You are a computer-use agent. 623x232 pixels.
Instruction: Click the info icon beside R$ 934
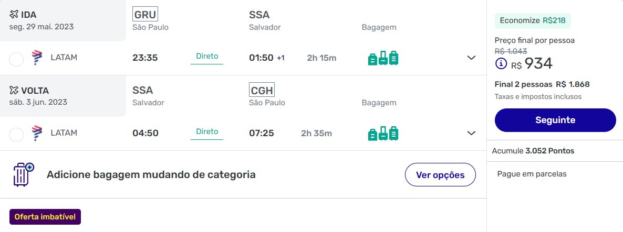coord(501,63)
